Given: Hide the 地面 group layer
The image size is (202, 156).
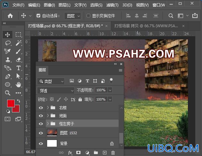Looking at the screenshot, I should click(x=41, y=116).
